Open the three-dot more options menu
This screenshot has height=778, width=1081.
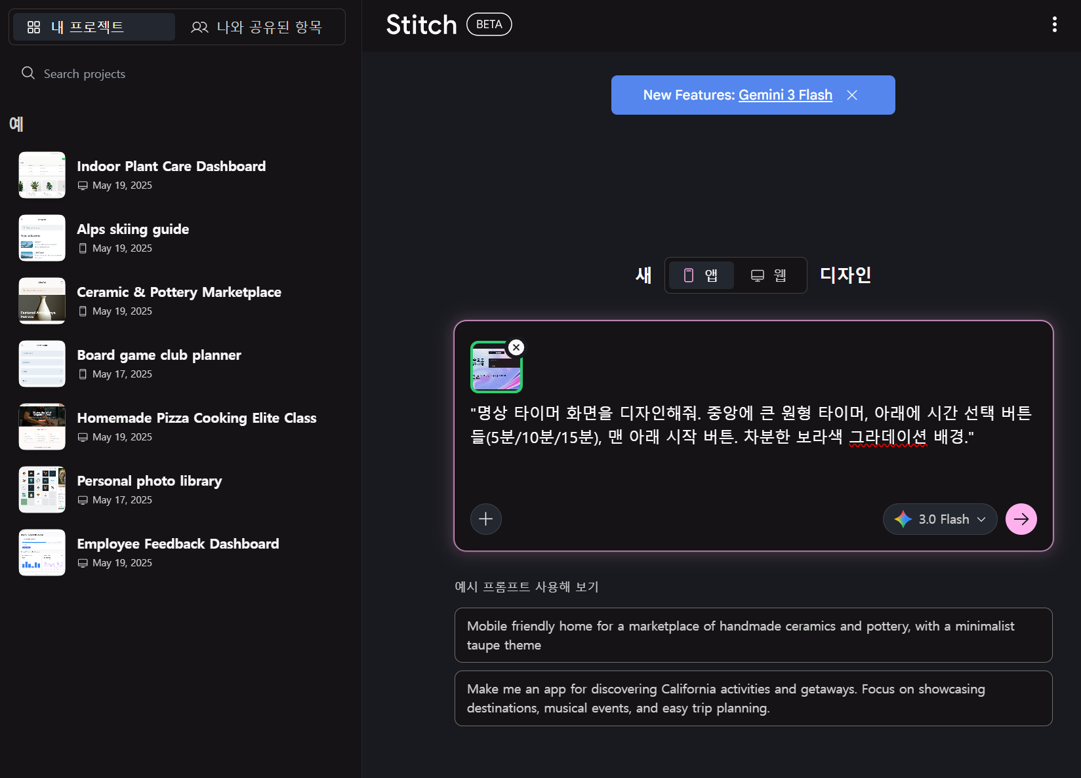point(1054,24)
